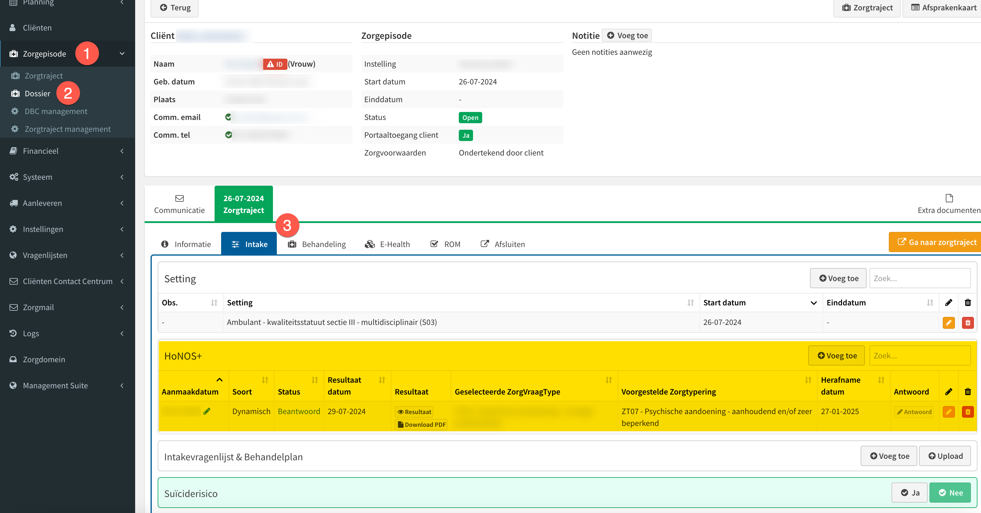The image size is (981, 513).
Task: Sort HoNOS+ by Aanmaakdatum column
Action: tap(219, 380)
